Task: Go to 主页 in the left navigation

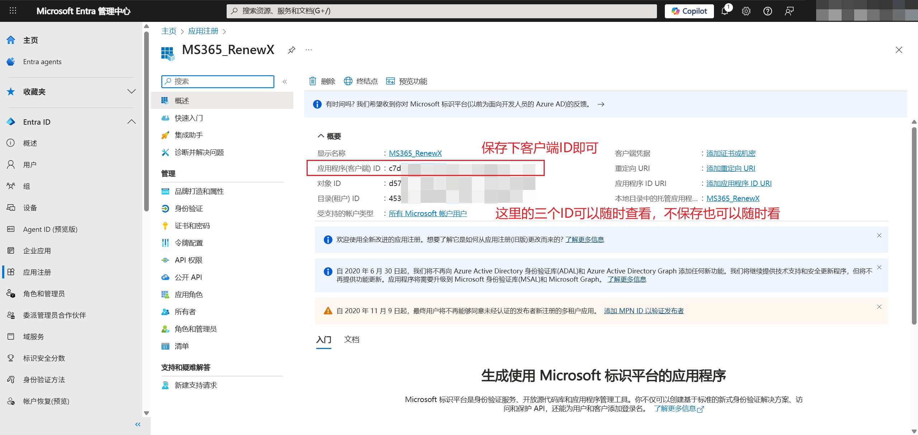Action: (30, 40)
